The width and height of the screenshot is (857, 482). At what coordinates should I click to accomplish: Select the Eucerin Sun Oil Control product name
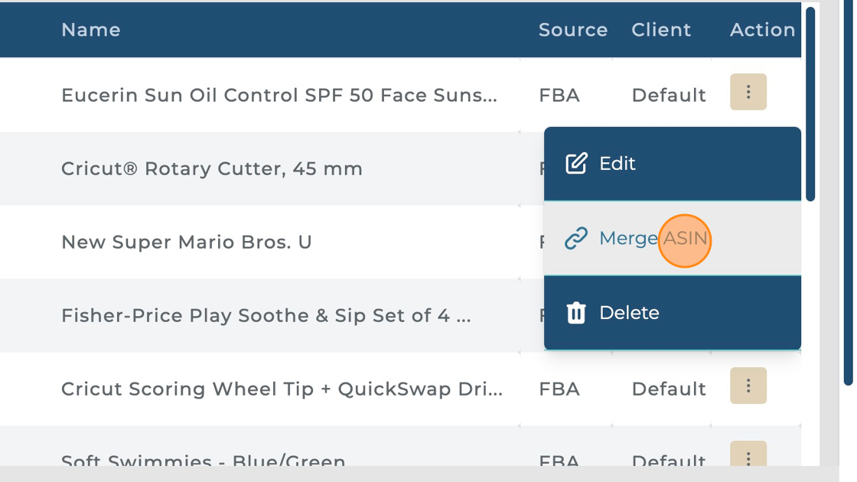(279, 96)
